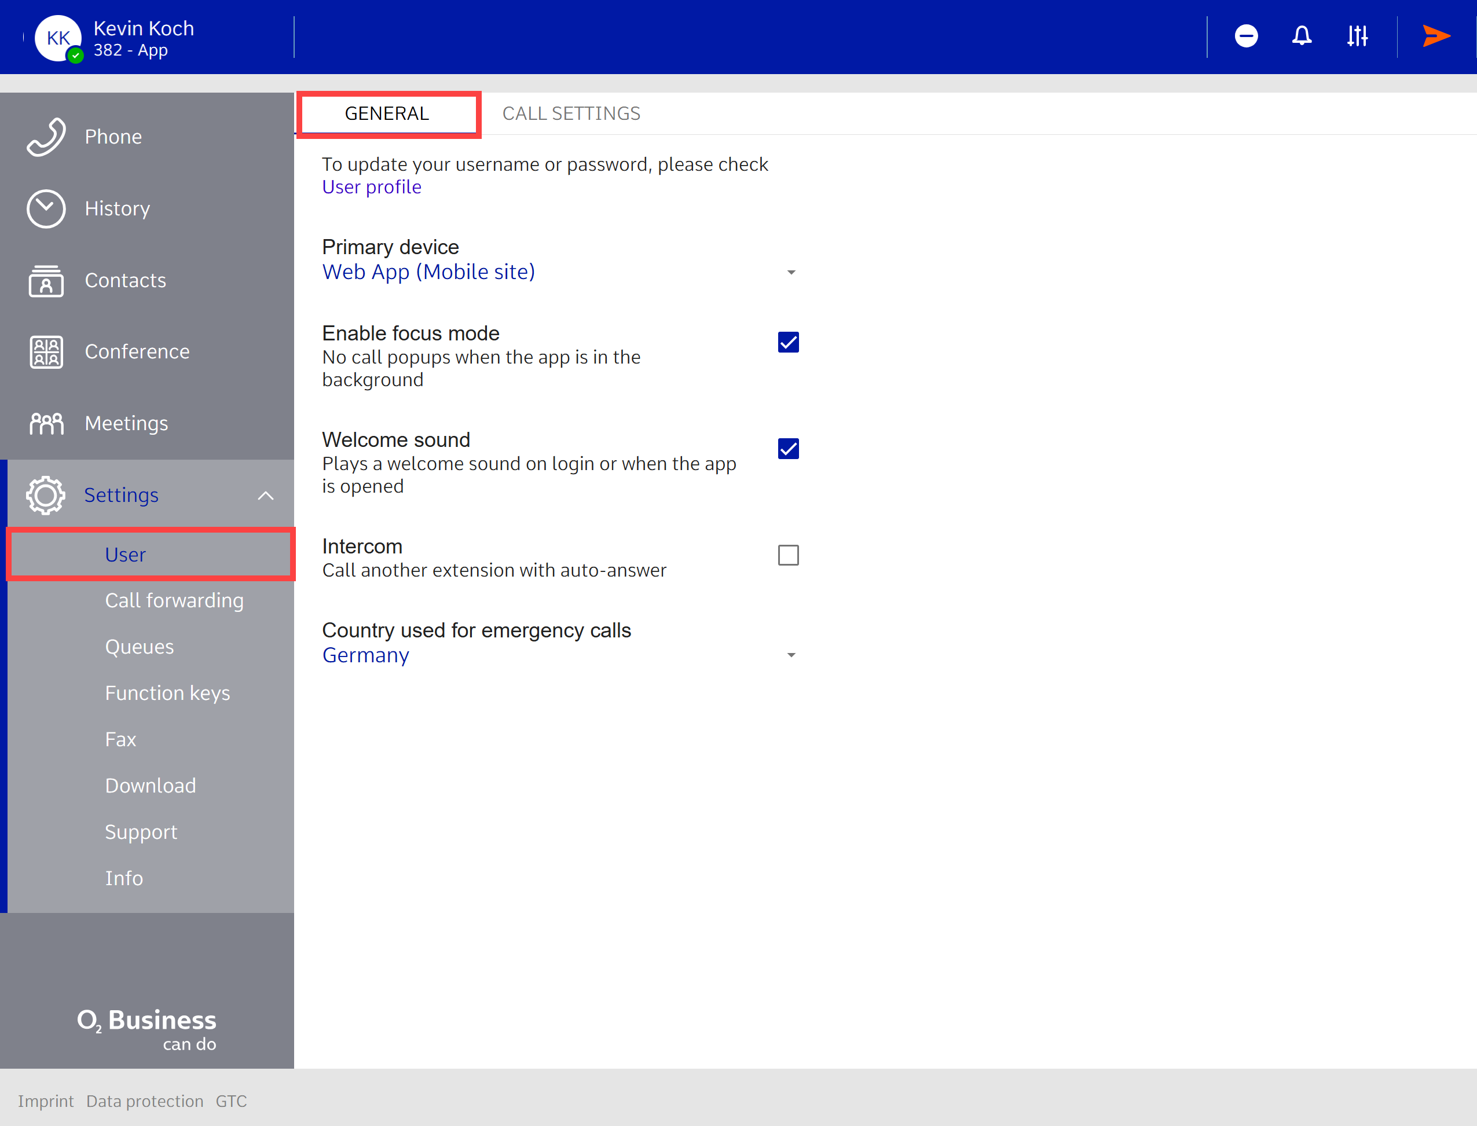Open History via the clock icon
The height and width of the screenshot is (1126, 1477).
click(46, 208)
